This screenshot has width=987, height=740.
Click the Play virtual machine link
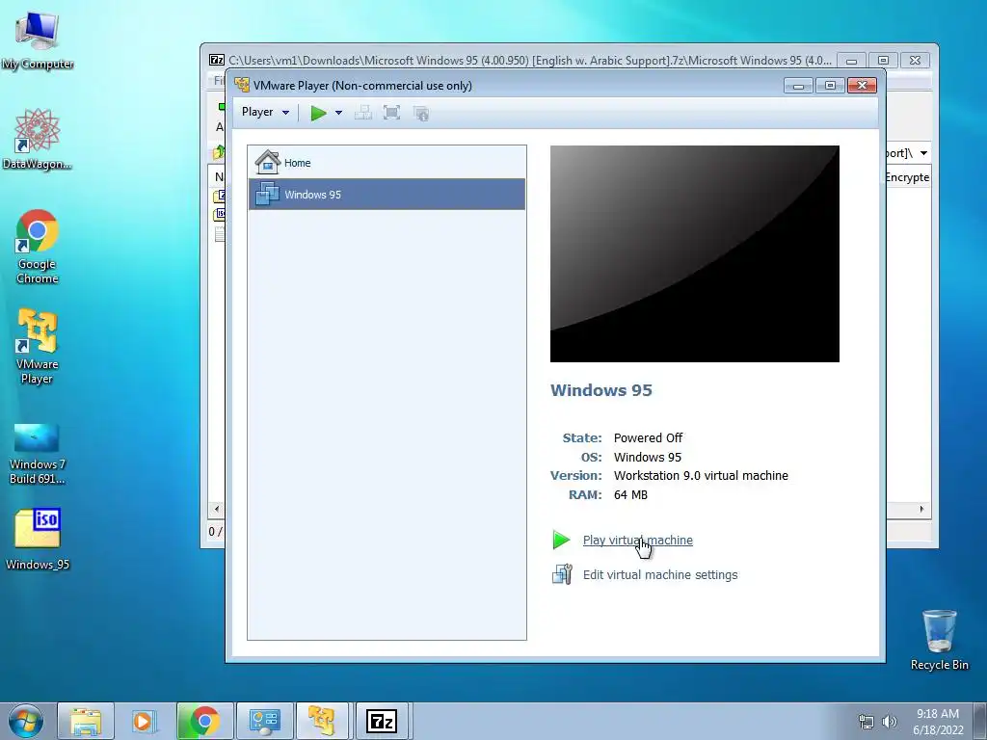coord(638,540)
